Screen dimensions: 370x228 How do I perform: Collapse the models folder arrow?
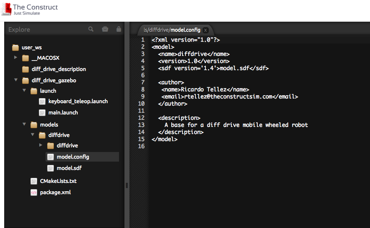pos(24,124)
